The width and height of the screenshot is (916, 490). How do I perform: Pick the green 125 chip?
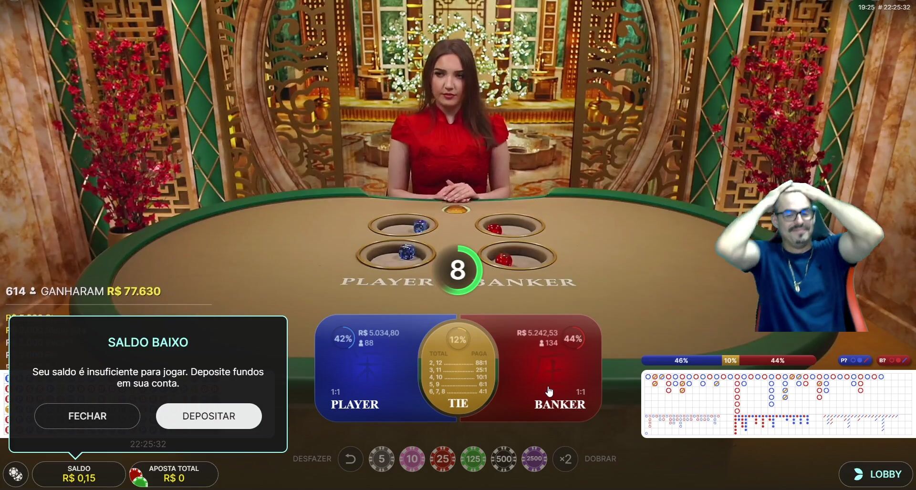tap(473, 459)
